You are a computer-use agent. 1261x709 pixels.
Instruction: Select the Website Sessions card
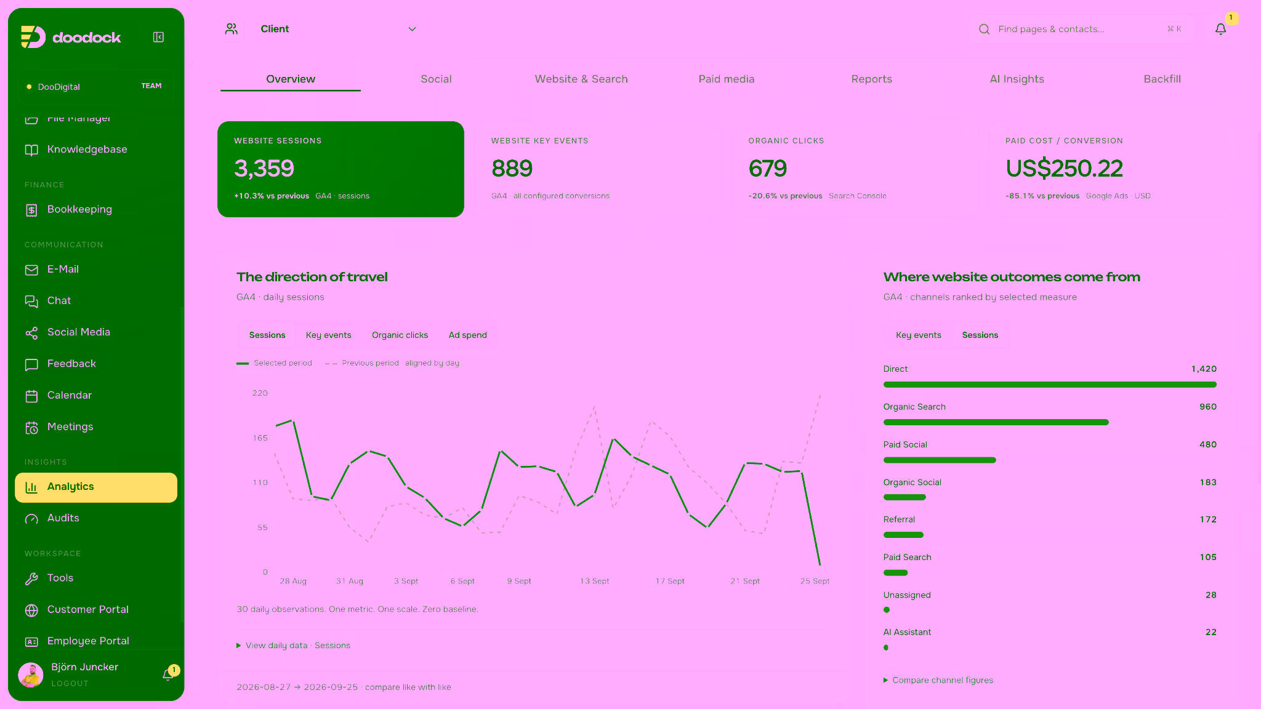click(340, 169)
